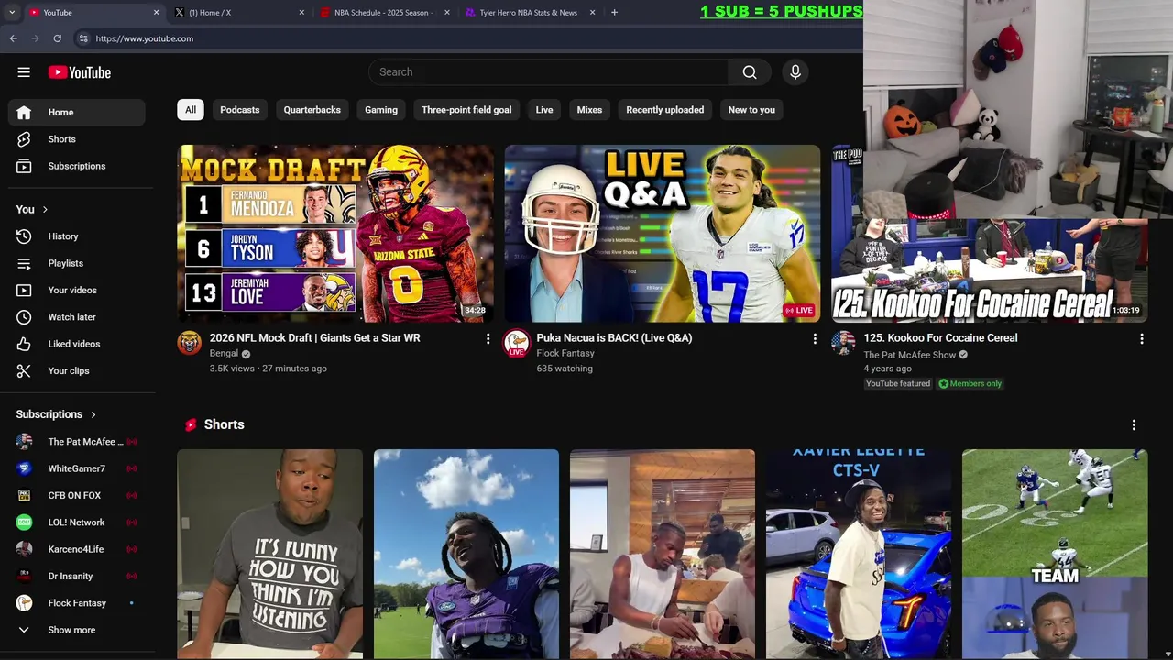Click the search magnifier button

pos(750,72)
